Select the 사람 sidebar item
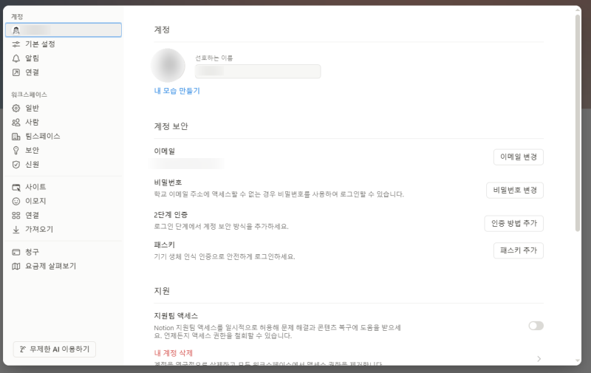This screenshot has width=591, height=373. (x=64, y=122)
